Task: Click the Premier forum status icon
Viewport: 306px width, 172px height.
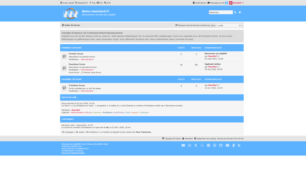Action: pyautogui.click(x=64, y=56)
